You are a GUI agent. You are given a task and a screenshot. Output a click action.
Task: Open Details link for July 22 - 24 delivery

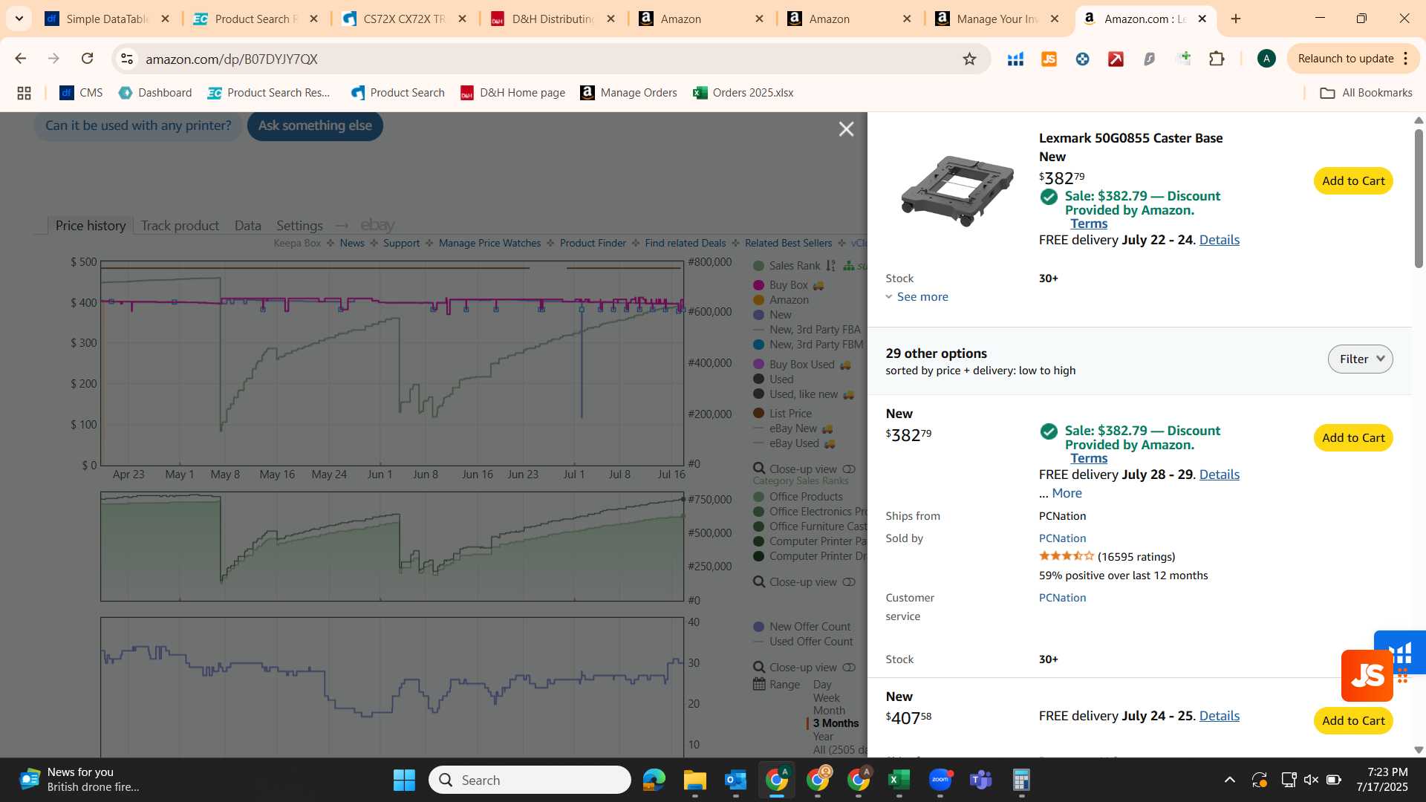point(1219,240)
